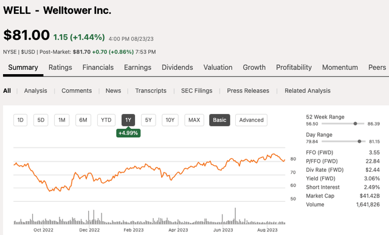The width and height of the screenshot is (389, 235).
Task: Switch chart to Advanced mode
Action: tap(251, 120)
